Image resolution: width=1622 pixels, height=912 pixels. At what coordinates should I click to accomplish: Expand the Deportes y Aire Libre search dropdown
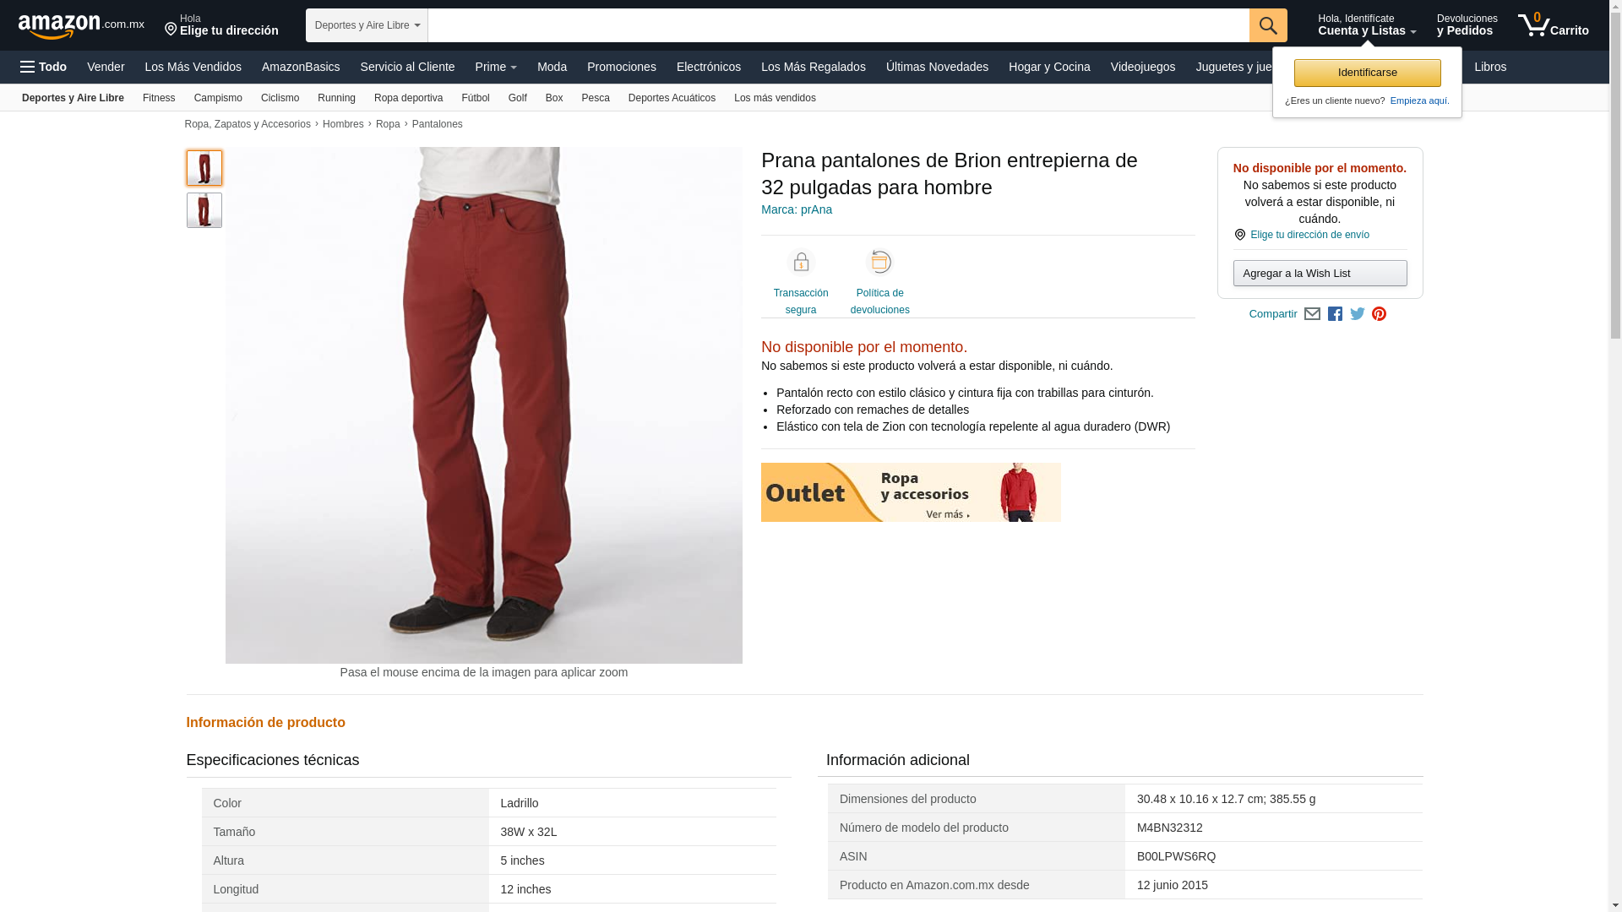pos(367,25)
